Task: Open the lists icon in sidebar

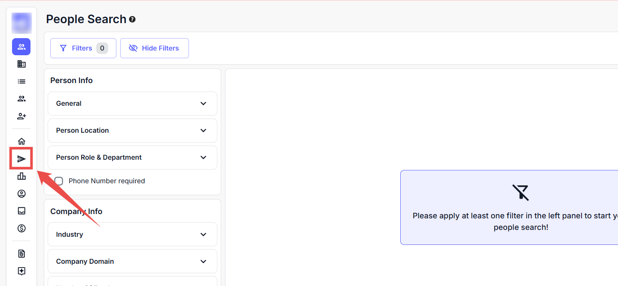Action: tap(21, 81)
